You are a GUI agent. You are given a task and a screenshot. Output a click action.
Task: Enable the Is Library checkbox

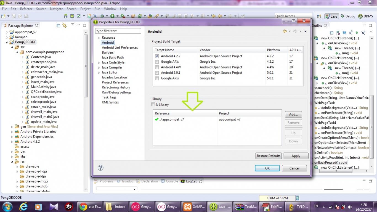(x=153, y=104)
